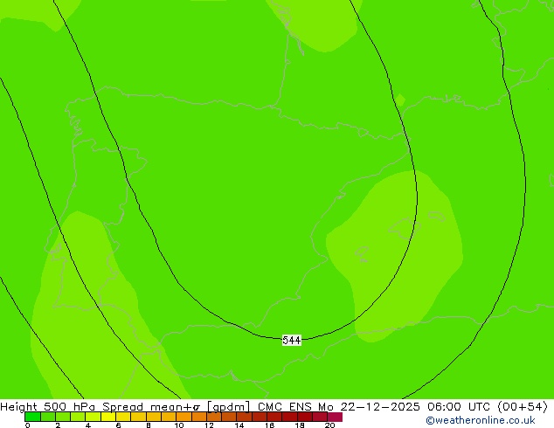The height and width of the screenshot is (428, 554).
Task: Select the date "22-12-2025" text
Action: pos(380,407)
